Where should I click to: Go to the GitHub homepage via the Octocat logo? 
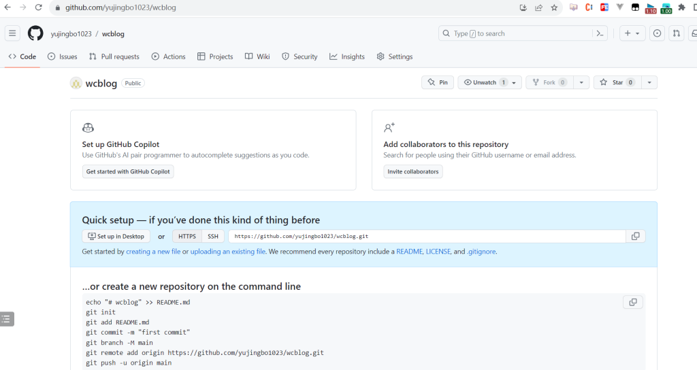click(x=35, y=33)
